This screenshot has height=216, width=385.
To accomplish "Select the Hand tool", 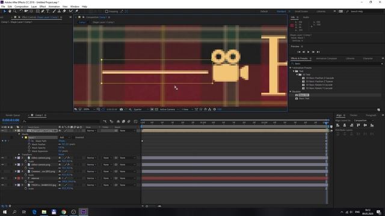I will coord(10,11).
